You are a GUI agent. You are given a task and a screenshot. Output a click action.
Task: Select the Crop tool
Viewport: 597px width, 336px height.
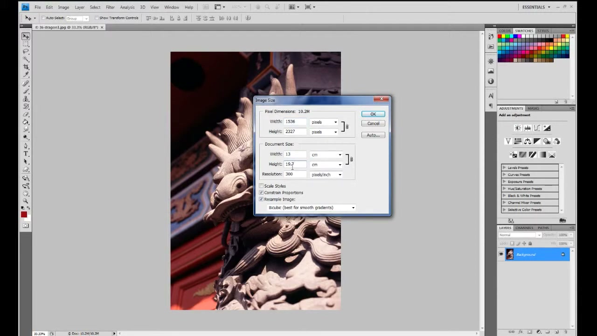coord(26,67)
